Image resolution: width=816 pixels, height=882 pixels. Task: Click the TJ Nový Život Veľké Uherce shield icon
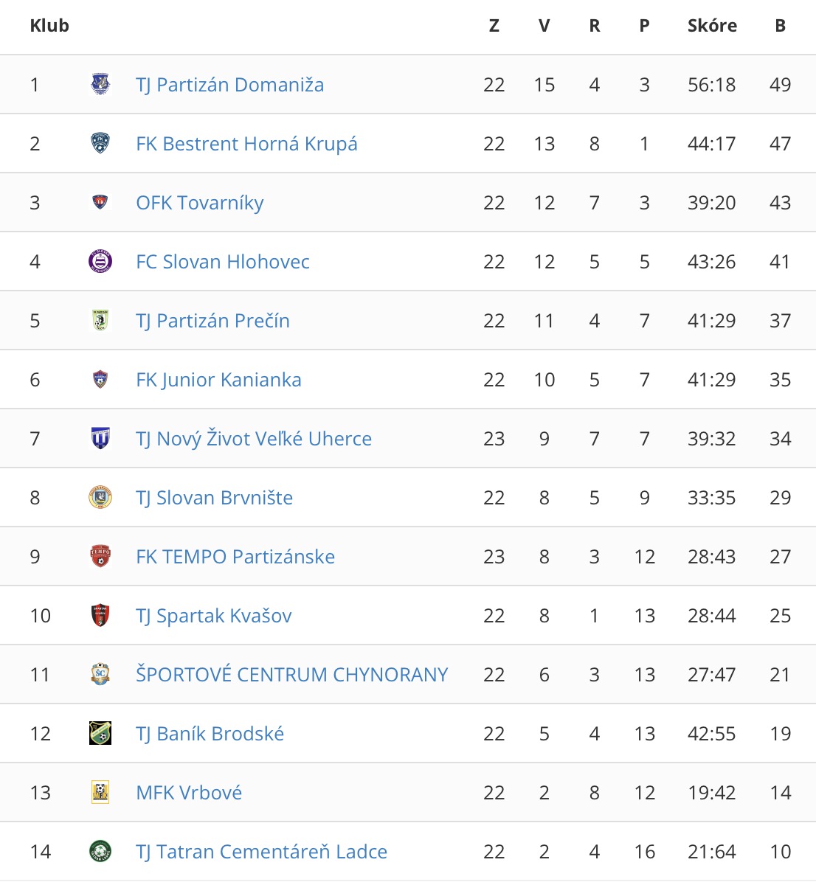(100, 438)
